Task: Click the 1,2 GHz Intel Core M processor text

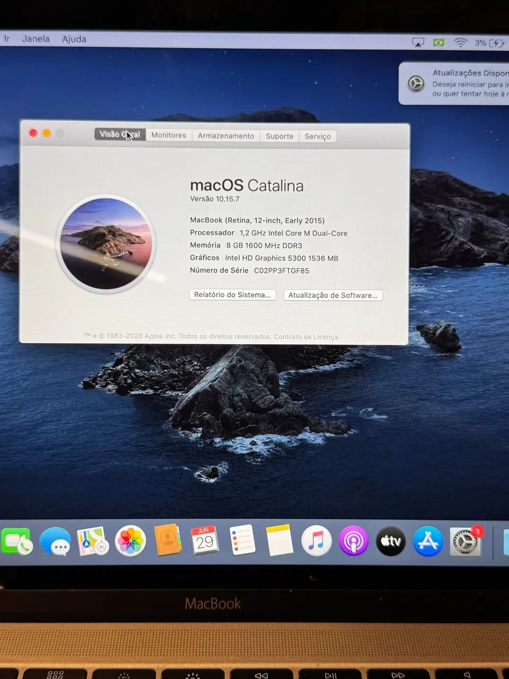Action: coord(293,233)
